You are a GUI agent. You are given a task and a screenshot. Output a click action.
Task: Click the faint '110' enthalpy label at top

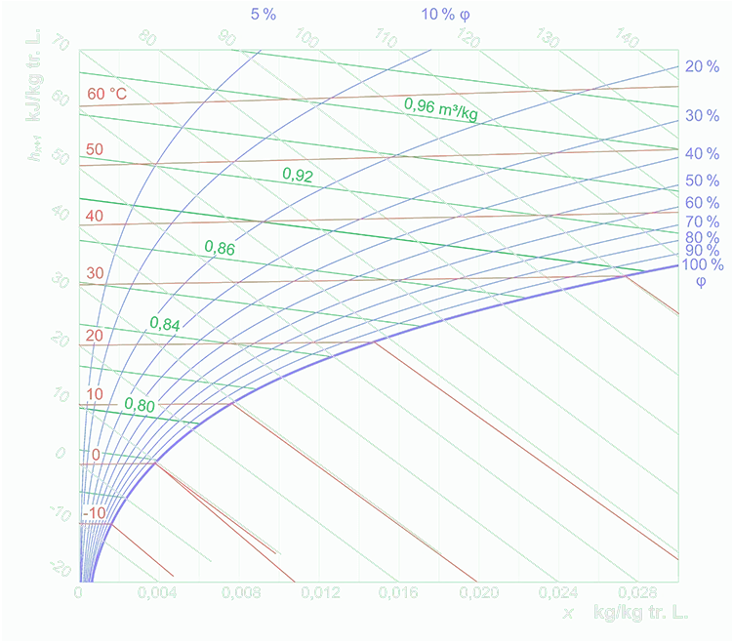pos(386,37)
